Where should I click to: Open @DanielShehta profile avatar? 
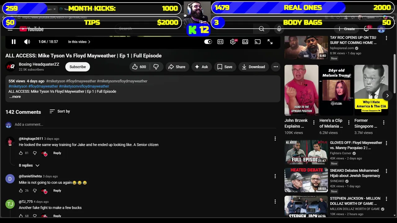(x=10, y=179)
